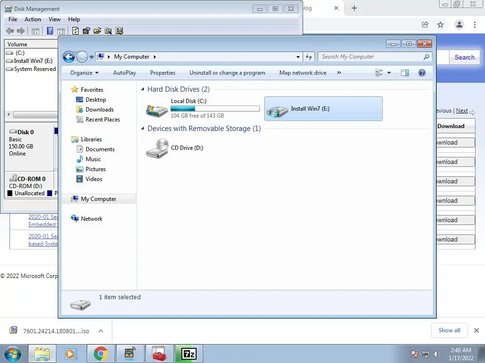Collapse the Hard Disk Drives group
485x363 pixels.
pyautogui.click(x=143, y=89)
